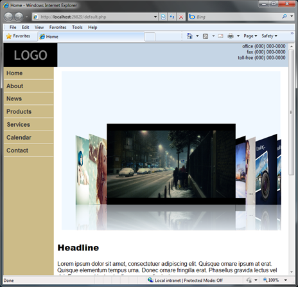This screenshot has height=287, width=298.
Task: Click the Favorites star button
Action: tap(18, 36)
